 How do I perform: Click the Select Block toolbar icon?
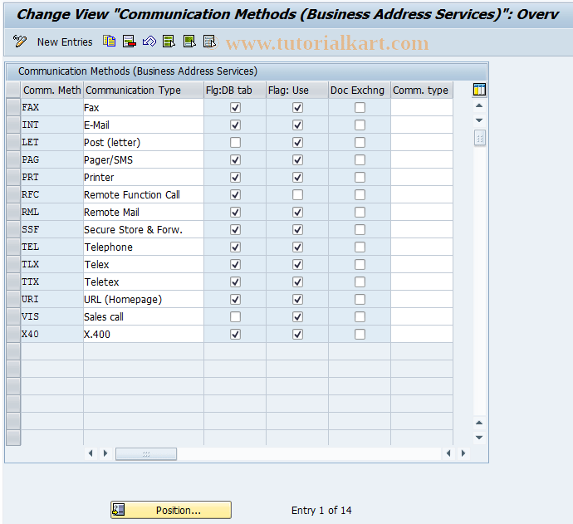click(x=189, y=42)
